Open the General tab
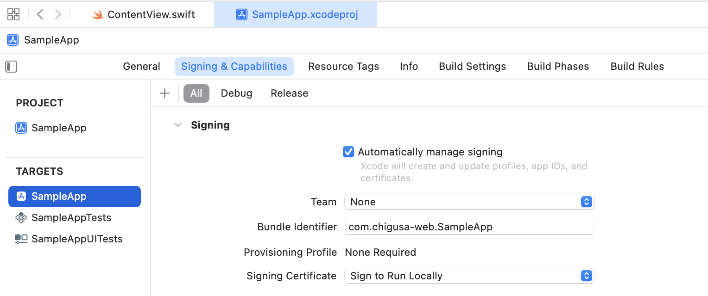This screenshot has height=296, width=708. pos(141,67)
